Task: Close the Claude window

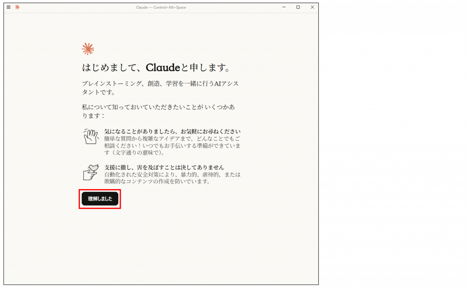Action: (x=312, y=7)
